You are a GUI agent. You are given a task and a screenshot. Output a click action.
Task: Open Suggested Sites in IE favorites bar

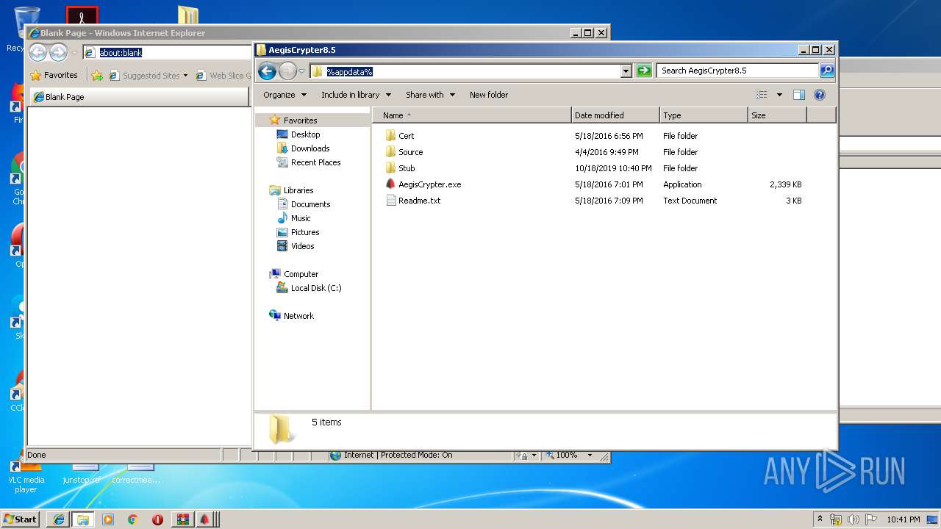click(148, 75)
